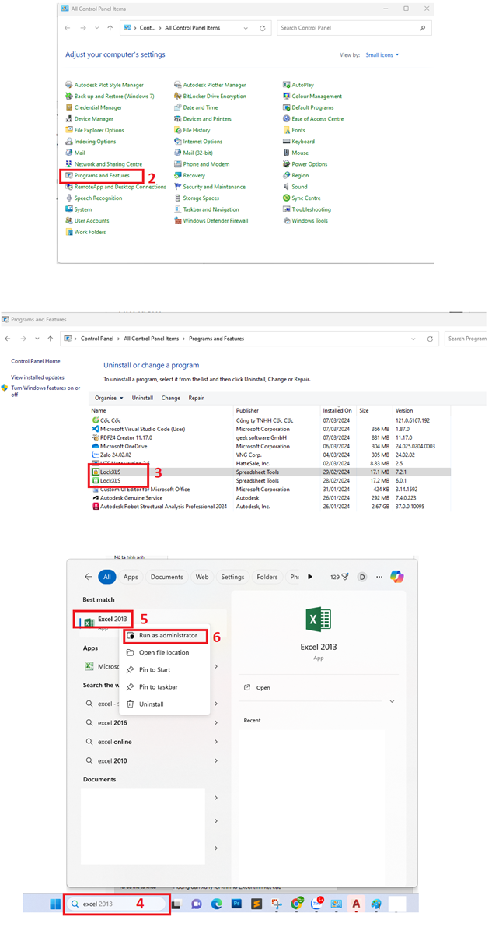Click Change in the Programs and Features toolbar

click(x=171, y=398)
